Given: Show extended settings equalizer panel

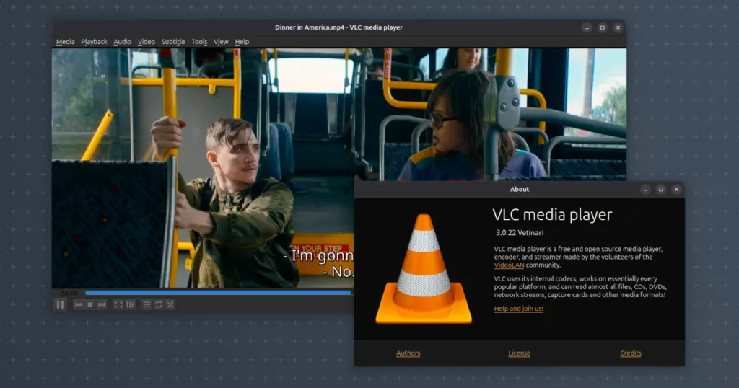Looking at the screenshot, I should 130,305.
